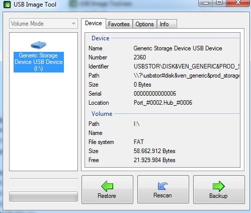Click the green Backup arrow icon
The width and height of the screenshot is (251, 213).
point(219,186)
